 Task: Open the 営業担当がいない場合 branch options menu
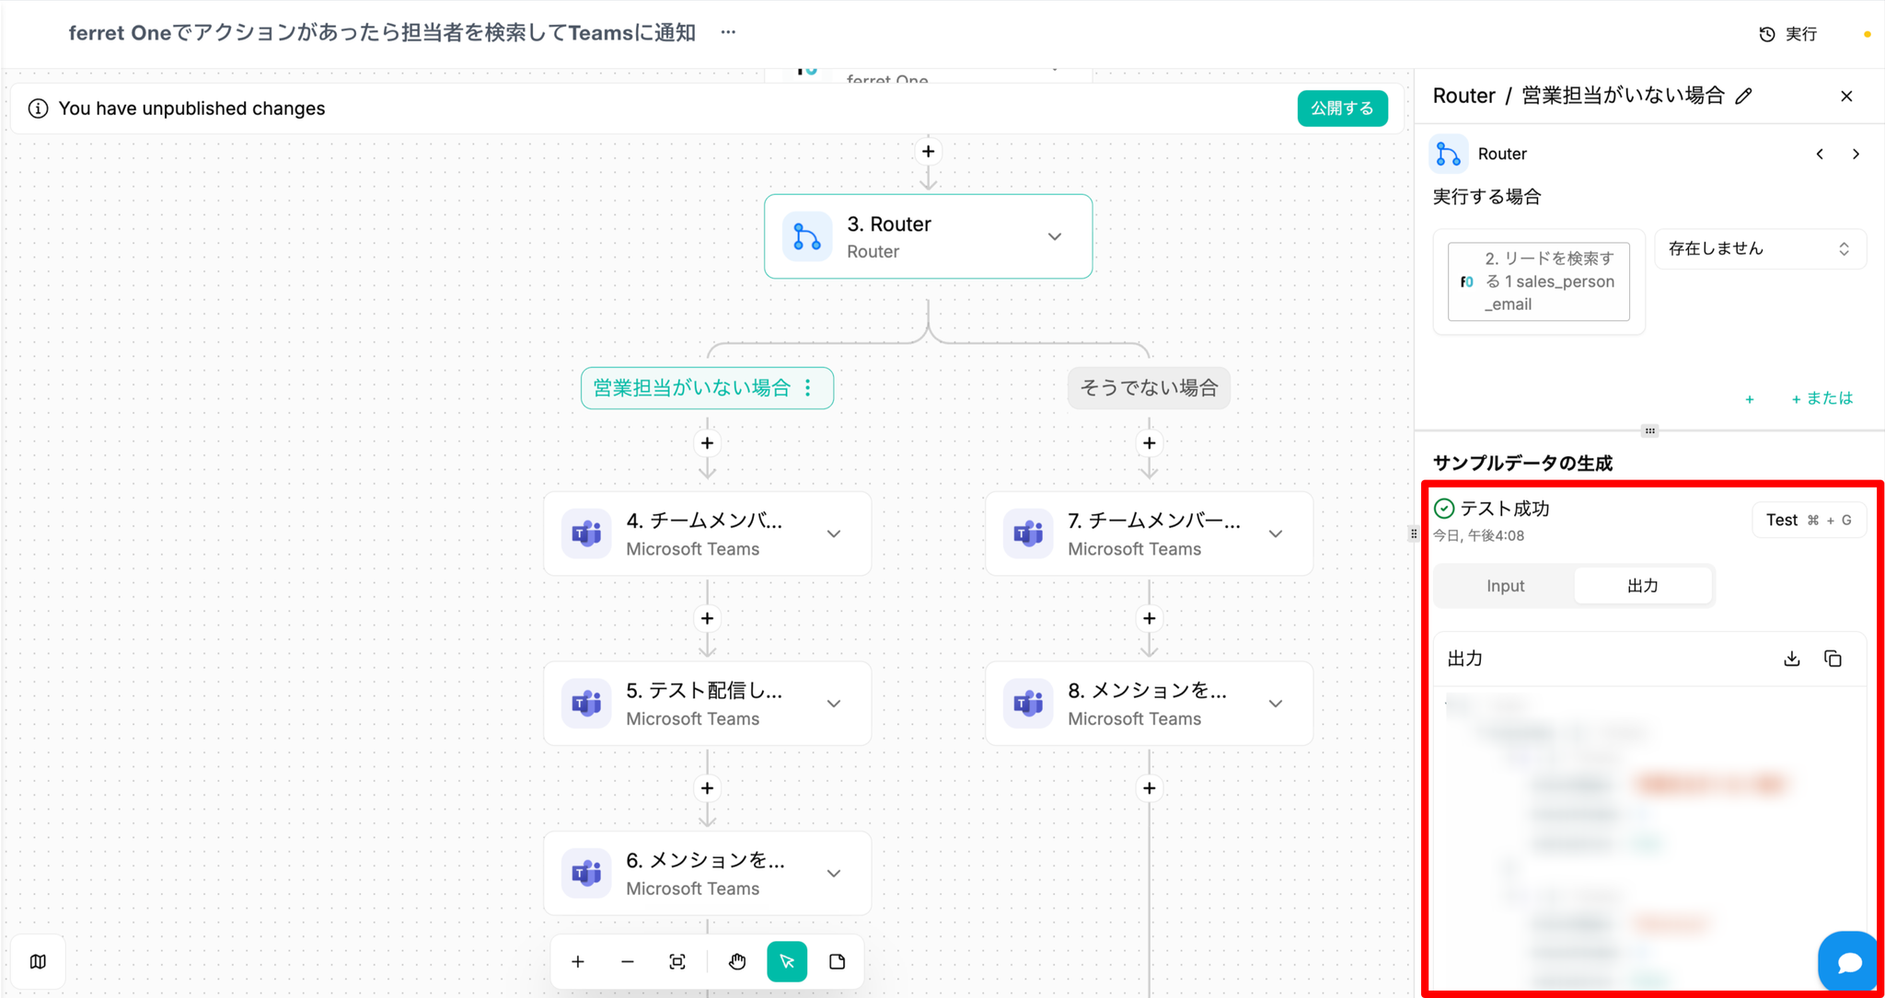[x=808, y=388]
